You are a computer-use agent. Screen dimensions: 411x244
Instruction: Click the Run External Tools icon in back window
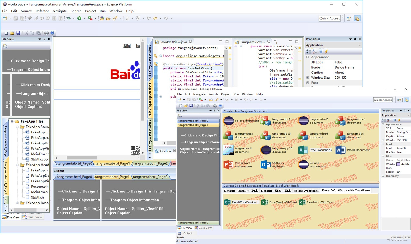pyautogui.click(x=90, y=18)
